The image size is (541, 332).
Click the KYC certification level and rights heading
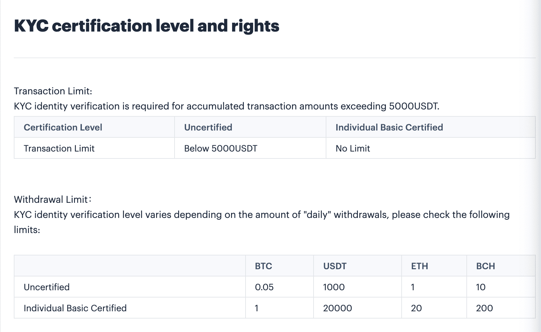pyautogui.click(x=147, y=26)
